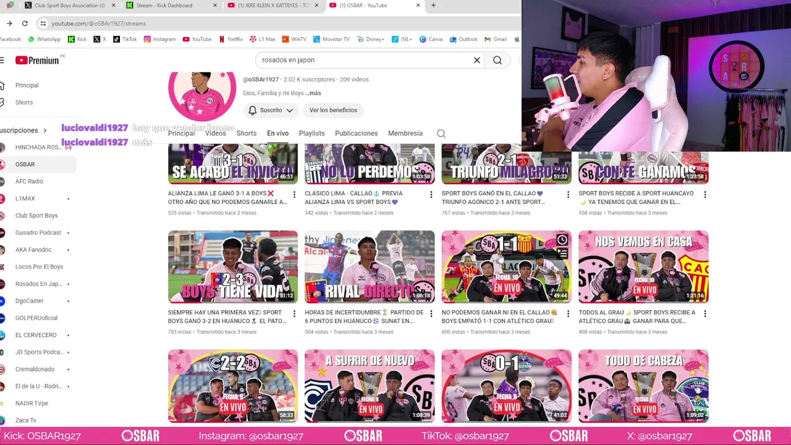This screenshot has height=445, width=791.
Task: Open the WhatsApp bookmark
Action: tap(44, 39)
